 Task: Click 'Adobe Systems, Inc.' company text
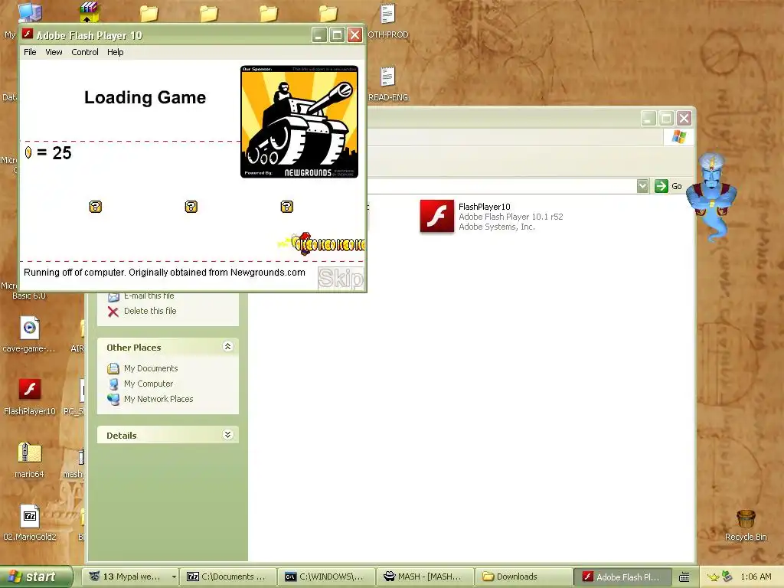(496, 227)
